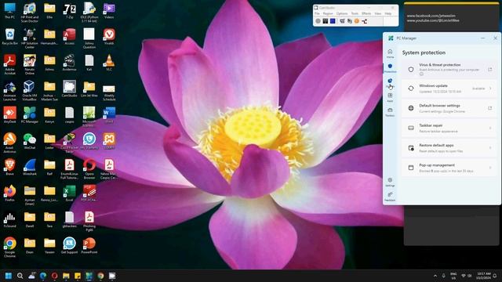This screenshot has width=502, height=282.
Task: Select the WeChat desktop icon
Action: tap(30, 141)
